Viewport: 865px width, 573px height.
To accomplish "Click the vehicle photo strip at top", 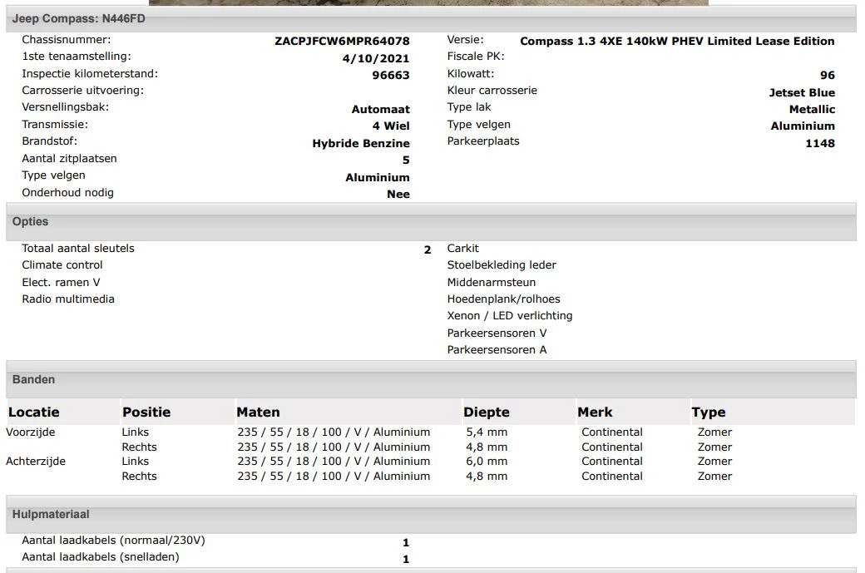I will click(428, 2).
